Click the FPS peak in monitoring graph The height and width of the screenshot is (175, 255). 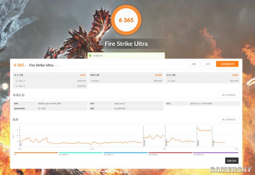point(197,128)
